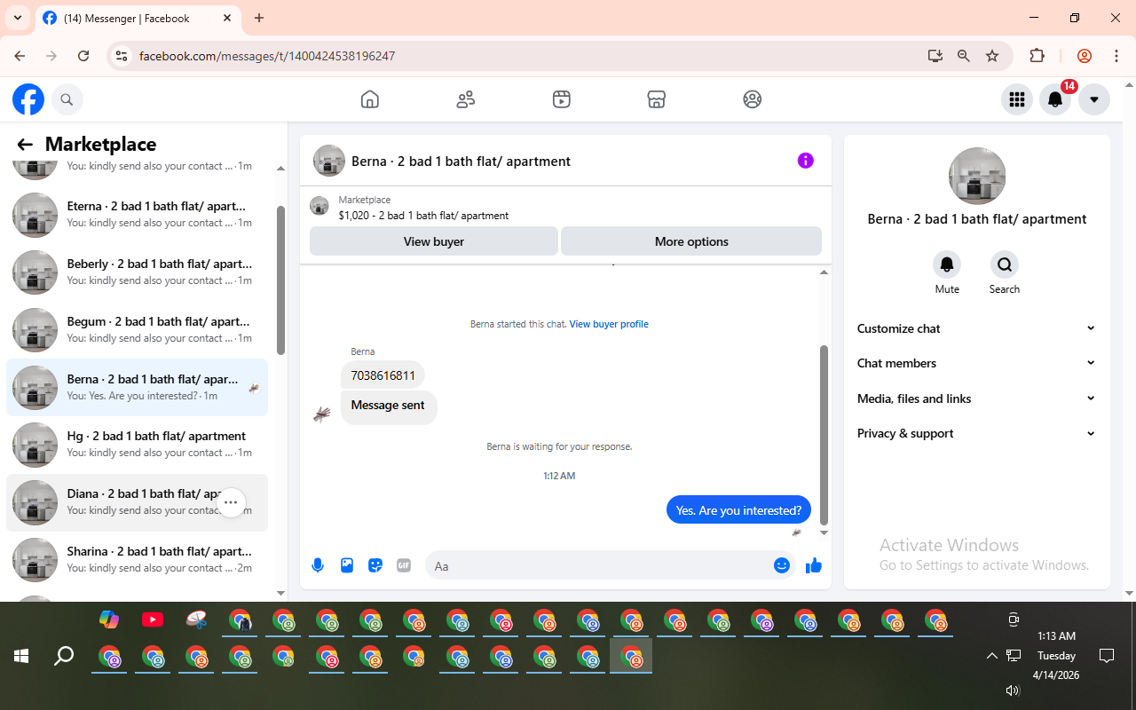Image resolution: width=1136 pixels, height=710 pixels.
Task: Open a new browser tab
Action: coord(259,18)
